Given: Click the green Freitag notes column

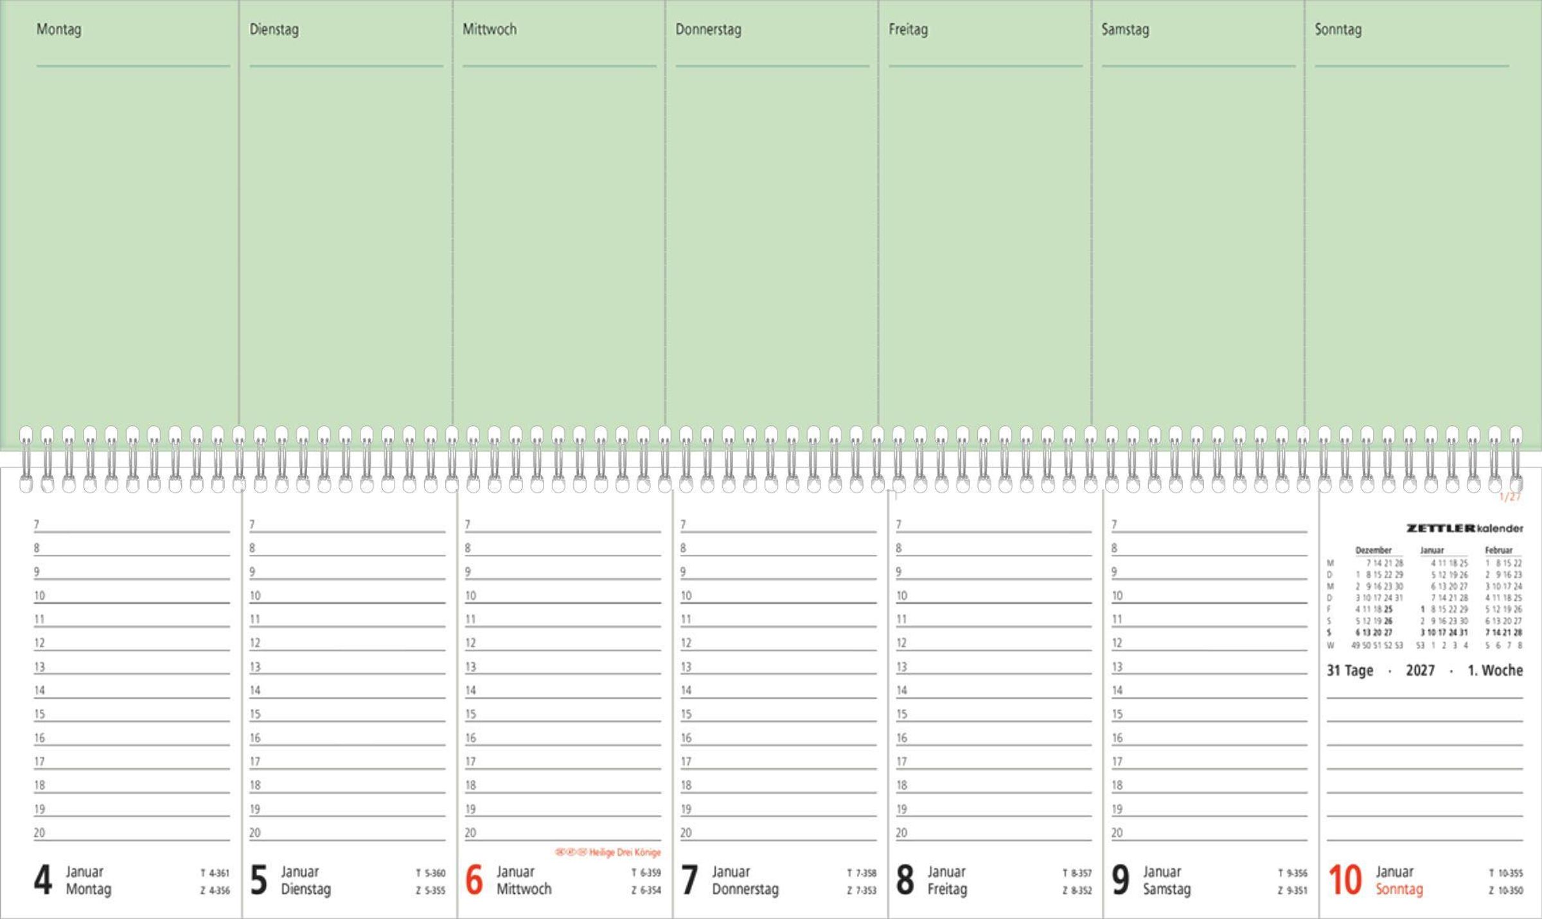Looking at the screenshot, I should [985, 244].
